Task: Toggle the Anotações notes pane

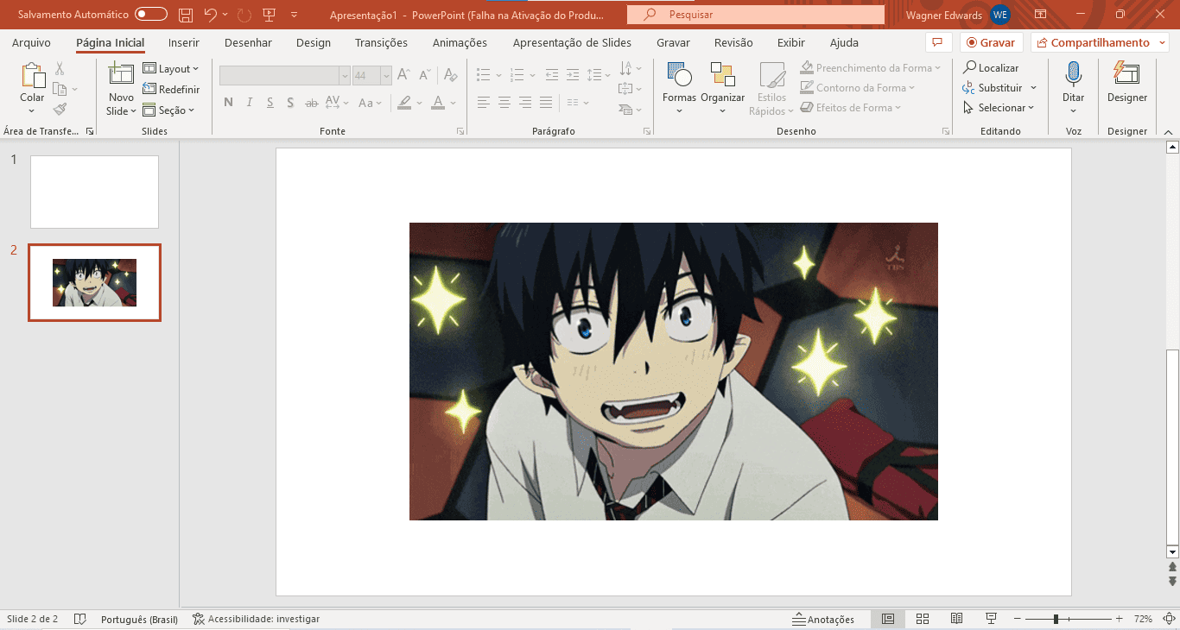Action: point(823,619)
